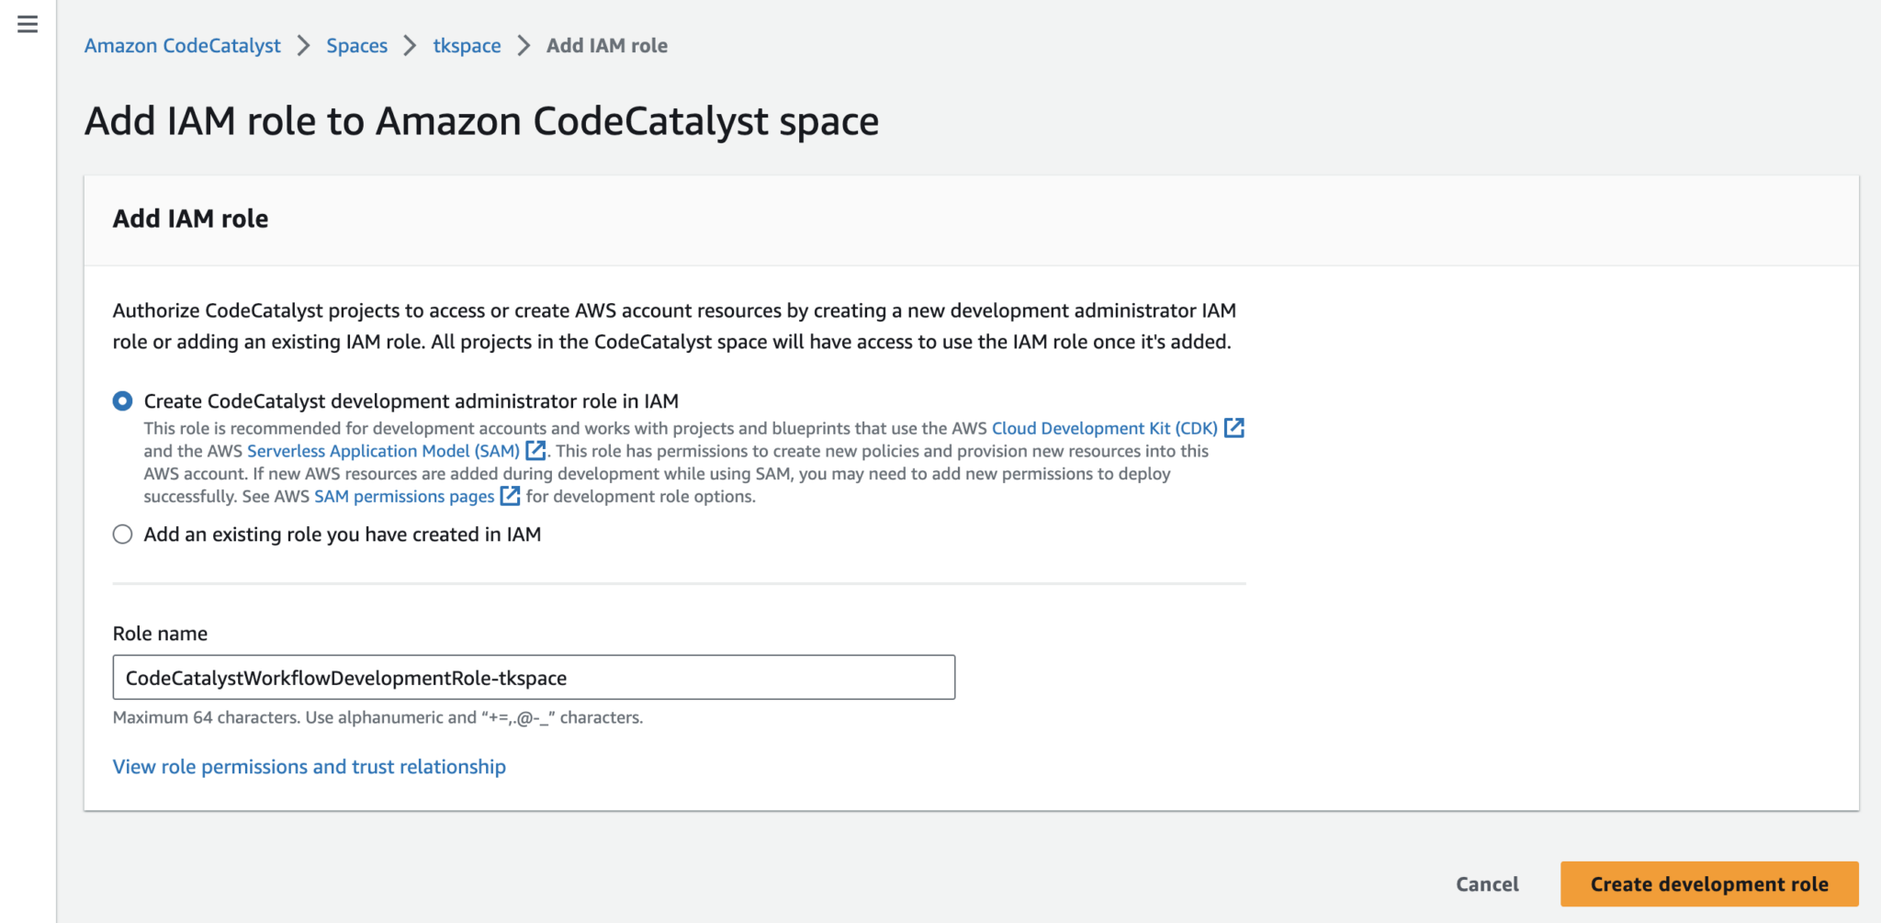Image resolution: width=1881 pixels, height=923 pixels.
Task: Navigate to Amazon CodeCatalyst breadcrumb
Action: [182, 45]
